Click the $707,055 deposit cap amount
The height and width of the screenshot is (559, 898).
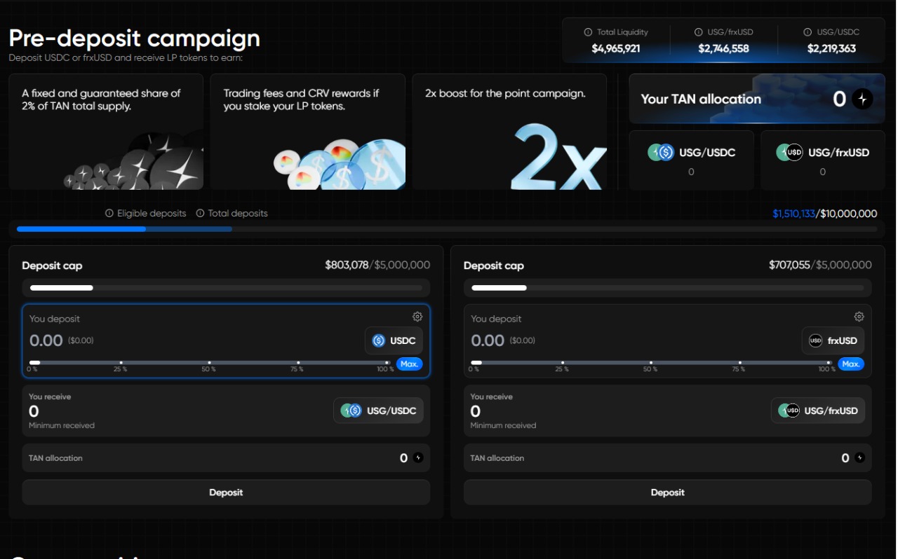(x=789, y=265)
